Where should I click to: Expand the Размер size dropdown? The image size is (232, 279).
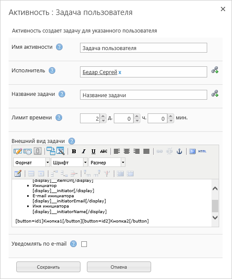tap(107, 163)
